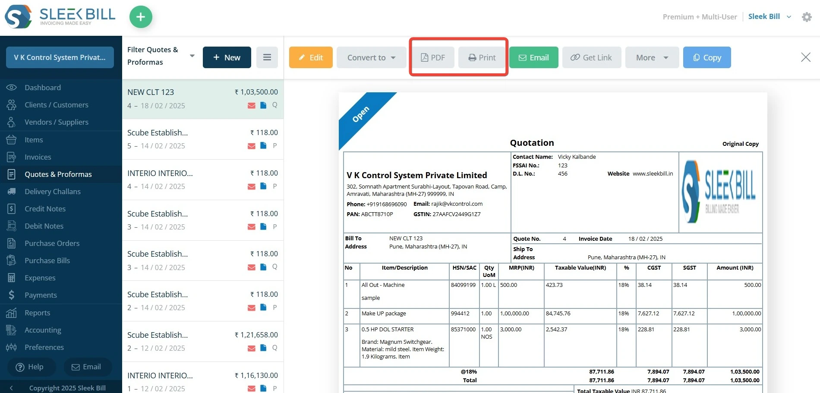This screenshot has height=393, width=820.
Task: Open the hamburger list options button
Action: [267, 57]
